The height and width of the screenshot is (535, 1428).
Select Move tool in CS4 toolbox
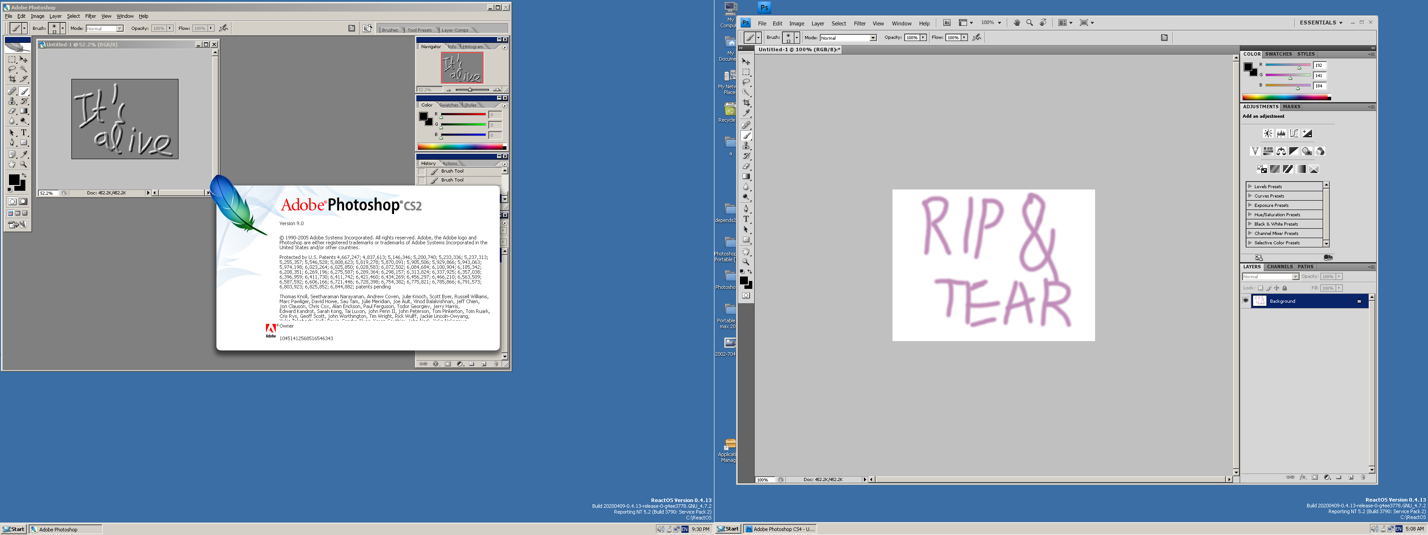(x=746, y=62)
